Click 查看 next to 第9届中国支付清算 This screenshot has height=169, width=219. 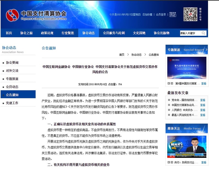(204, 84)
